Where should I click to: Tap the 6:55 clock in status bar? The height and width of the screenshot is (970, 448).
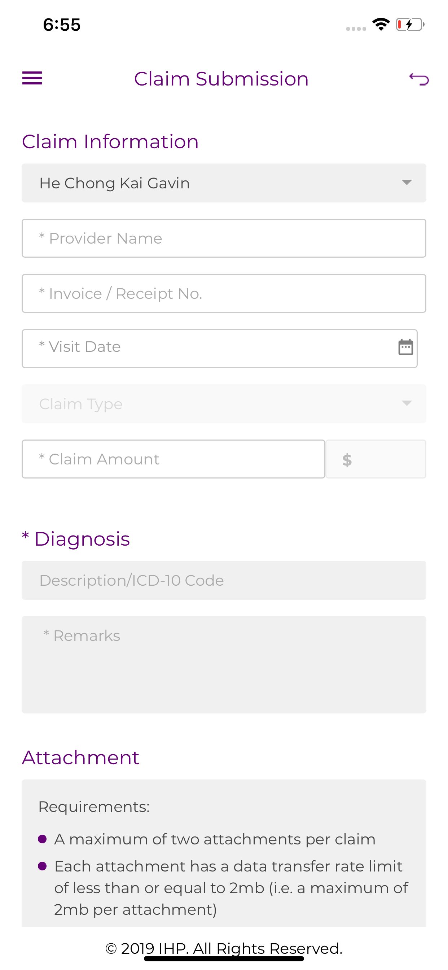click(x=62, y=25)
